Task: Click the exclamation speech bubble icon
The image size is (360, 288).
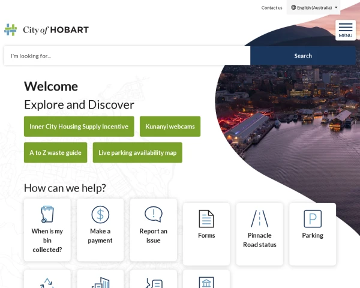Action: pyautogui.click(x=154, y=214)
